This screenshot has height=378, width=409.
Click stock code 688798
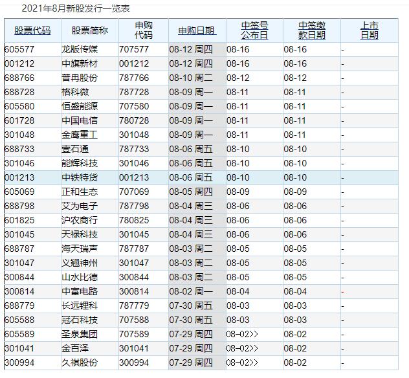[x=19, y=206]
